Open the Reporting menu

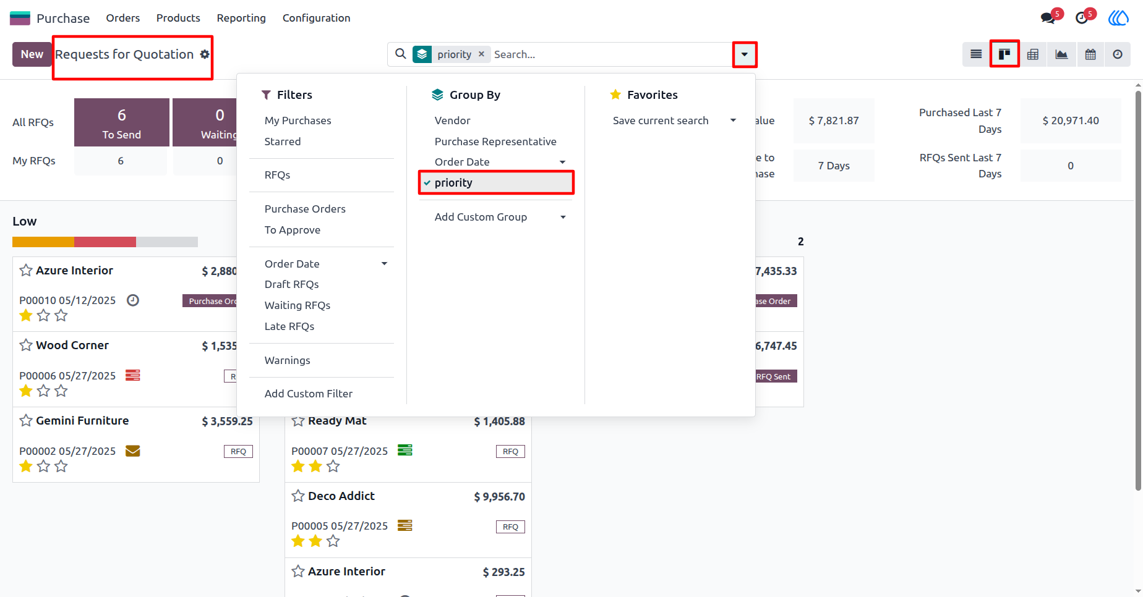(x=241, y=18)
